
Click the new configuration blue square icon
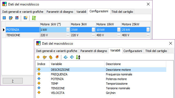pos(4,18)
